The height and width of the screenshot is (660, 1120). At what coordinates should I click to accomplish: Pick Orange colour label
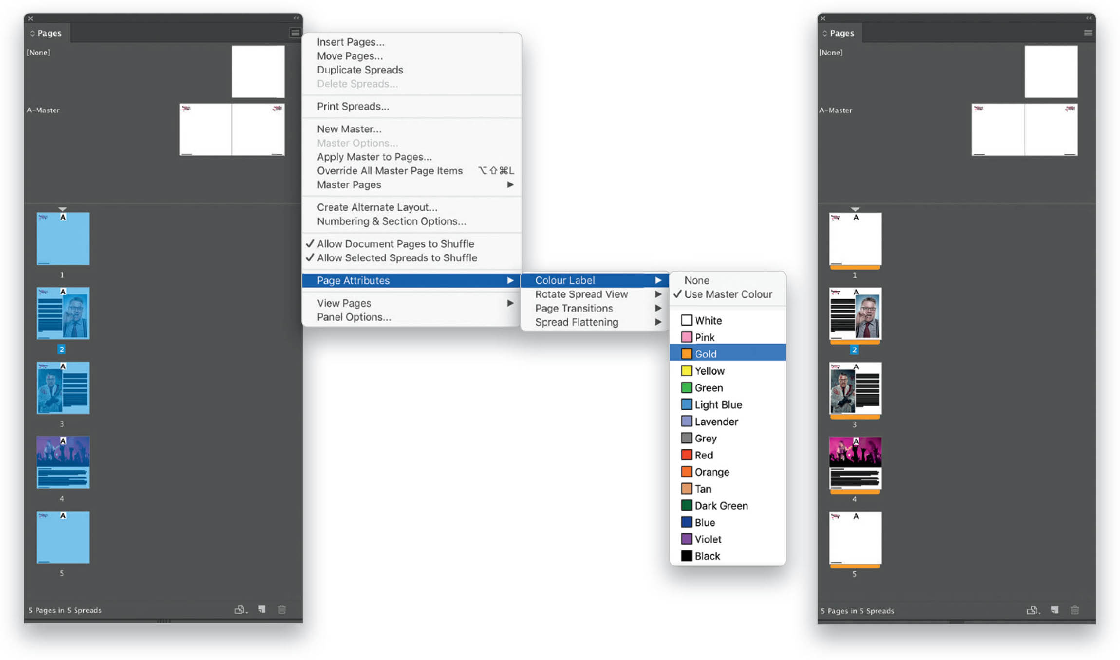(728, 472)
